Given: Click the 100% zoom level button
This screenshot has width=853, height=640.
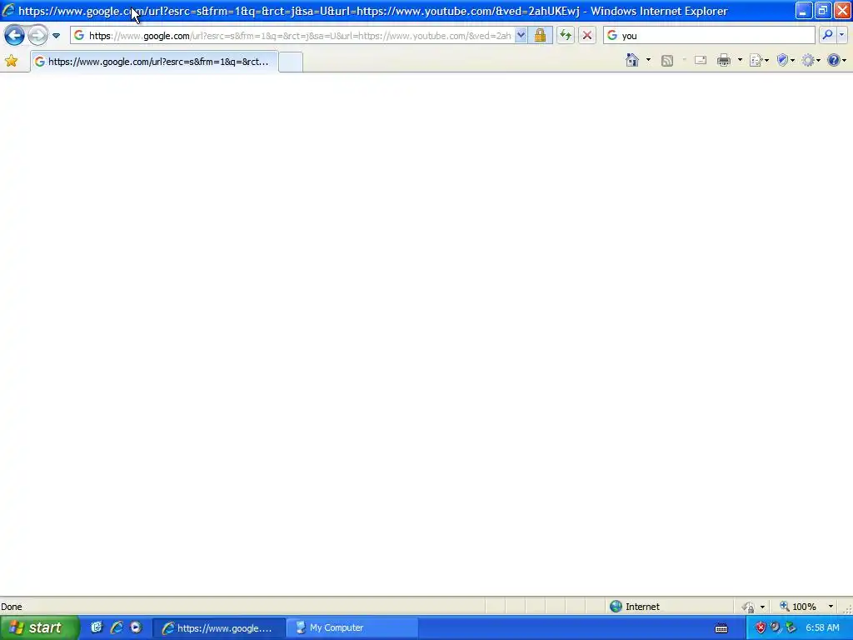Looking at the screenshot, I should [798, 607].
